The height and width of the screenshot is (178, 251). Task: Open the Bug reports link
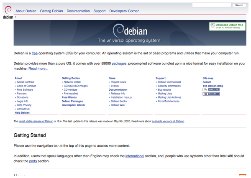[x=164, y=90]
